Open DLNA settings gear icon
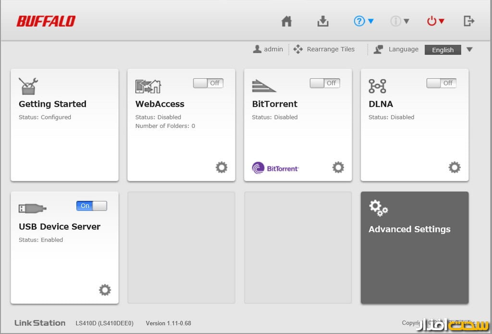Image resolution: width=492 pixels, height=334 pixels. (455, 167)
